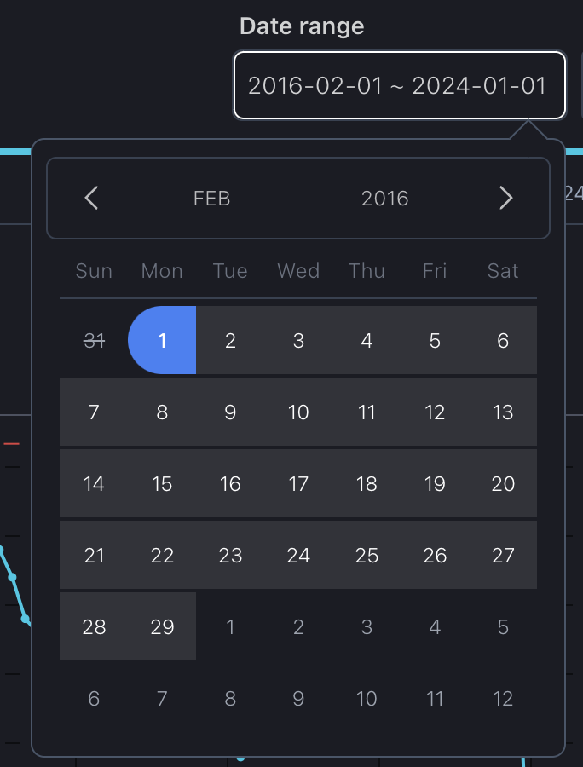Advance to next month with right chevron
This screenshot has height=767, width=583.
505,199
